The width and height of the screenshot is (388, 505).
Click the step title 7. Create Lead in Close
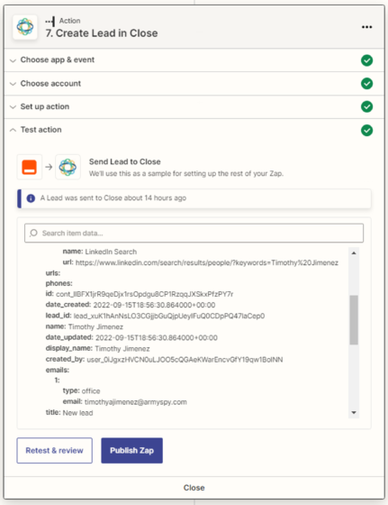[x=102, y=33]
